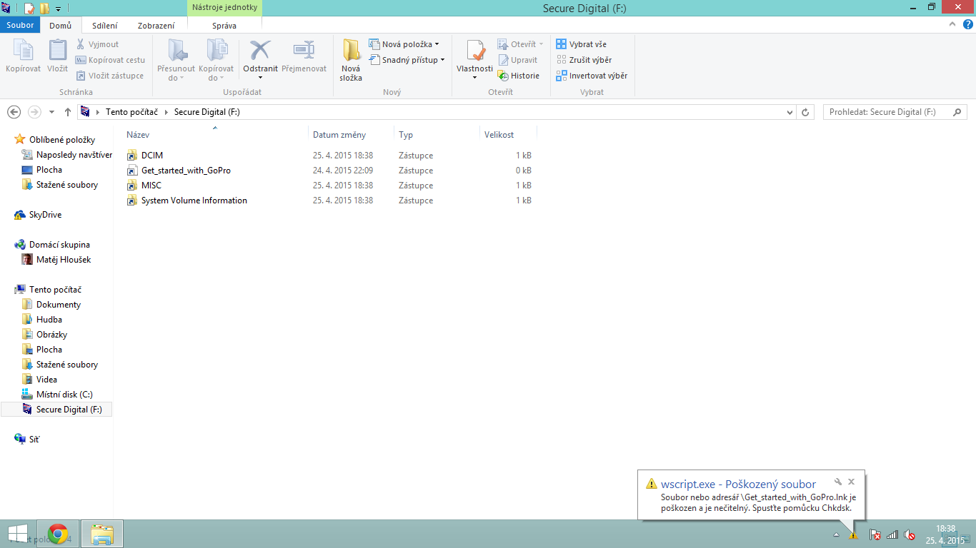Select the Get_started_with_GoPro shortcut file
The width and height of the screenshot is (976, 548).
coord(186,171)
